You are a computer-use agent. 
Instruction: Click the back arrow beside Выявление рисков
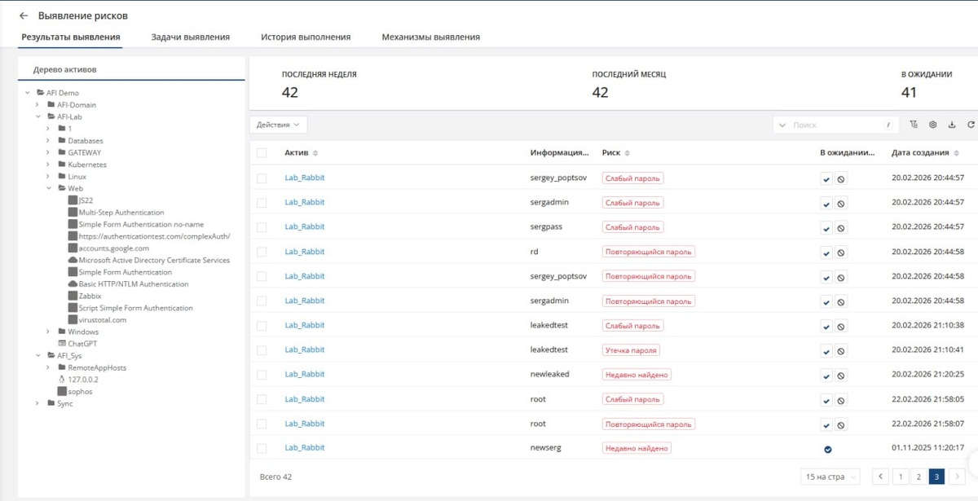point(24,15)
